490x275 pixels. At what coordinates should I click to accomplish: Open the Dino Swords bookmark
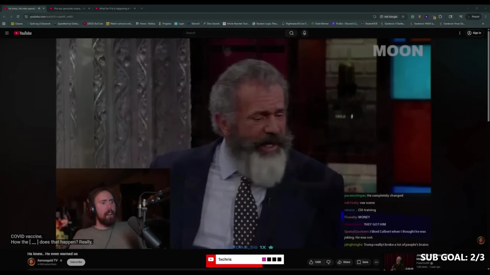[x=211, y=24]
